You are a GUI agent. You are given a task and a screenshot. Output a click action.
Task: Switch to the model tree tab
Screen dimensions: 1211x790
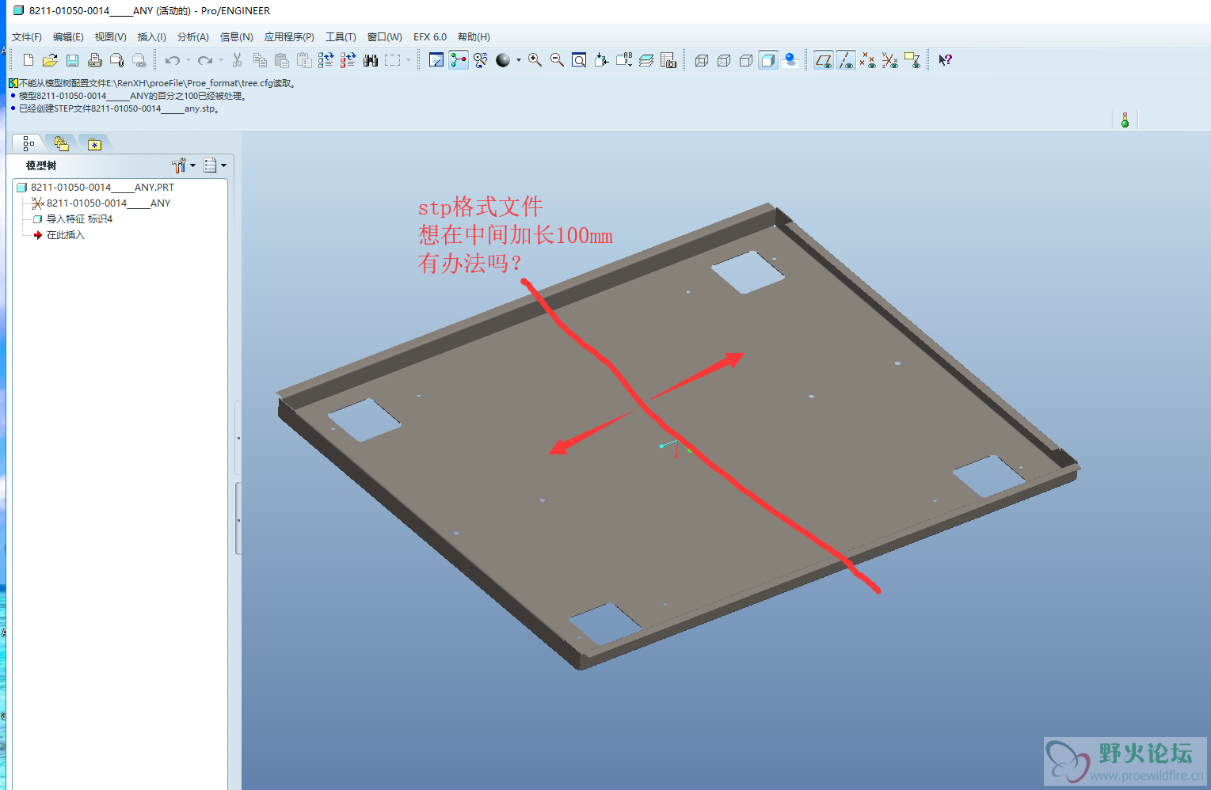[x=29, y=143]
